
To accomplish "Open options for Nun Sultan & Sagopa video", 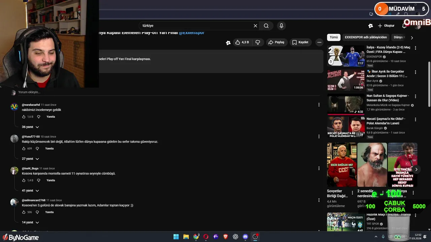I will coord(415,96).
